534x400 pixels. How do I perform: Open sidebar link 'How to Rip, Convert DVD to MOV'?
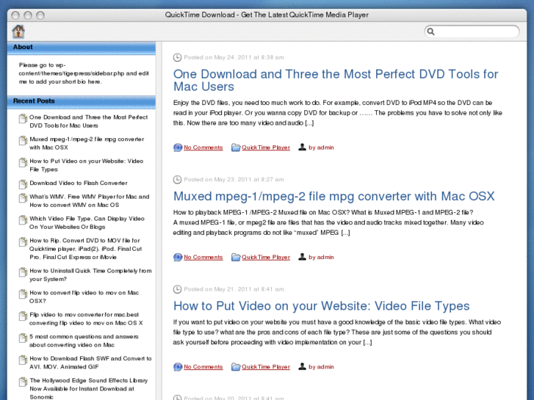point(85,249)
